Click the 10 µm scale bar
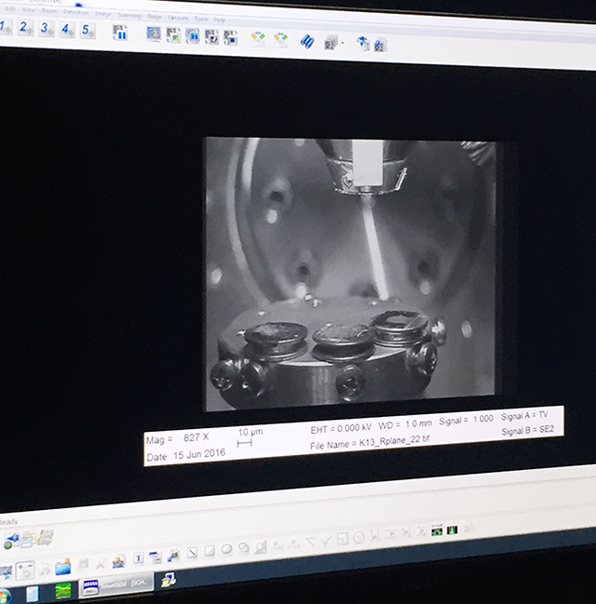This screenshot has width=596, height=604. 249,437
